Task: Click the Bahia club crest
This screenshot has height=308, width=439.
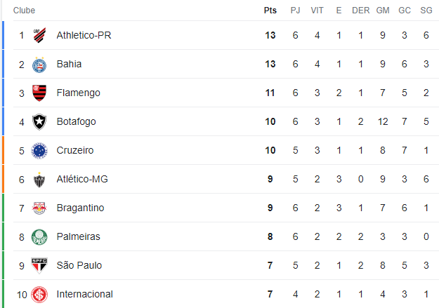Action: pos(39,65)
